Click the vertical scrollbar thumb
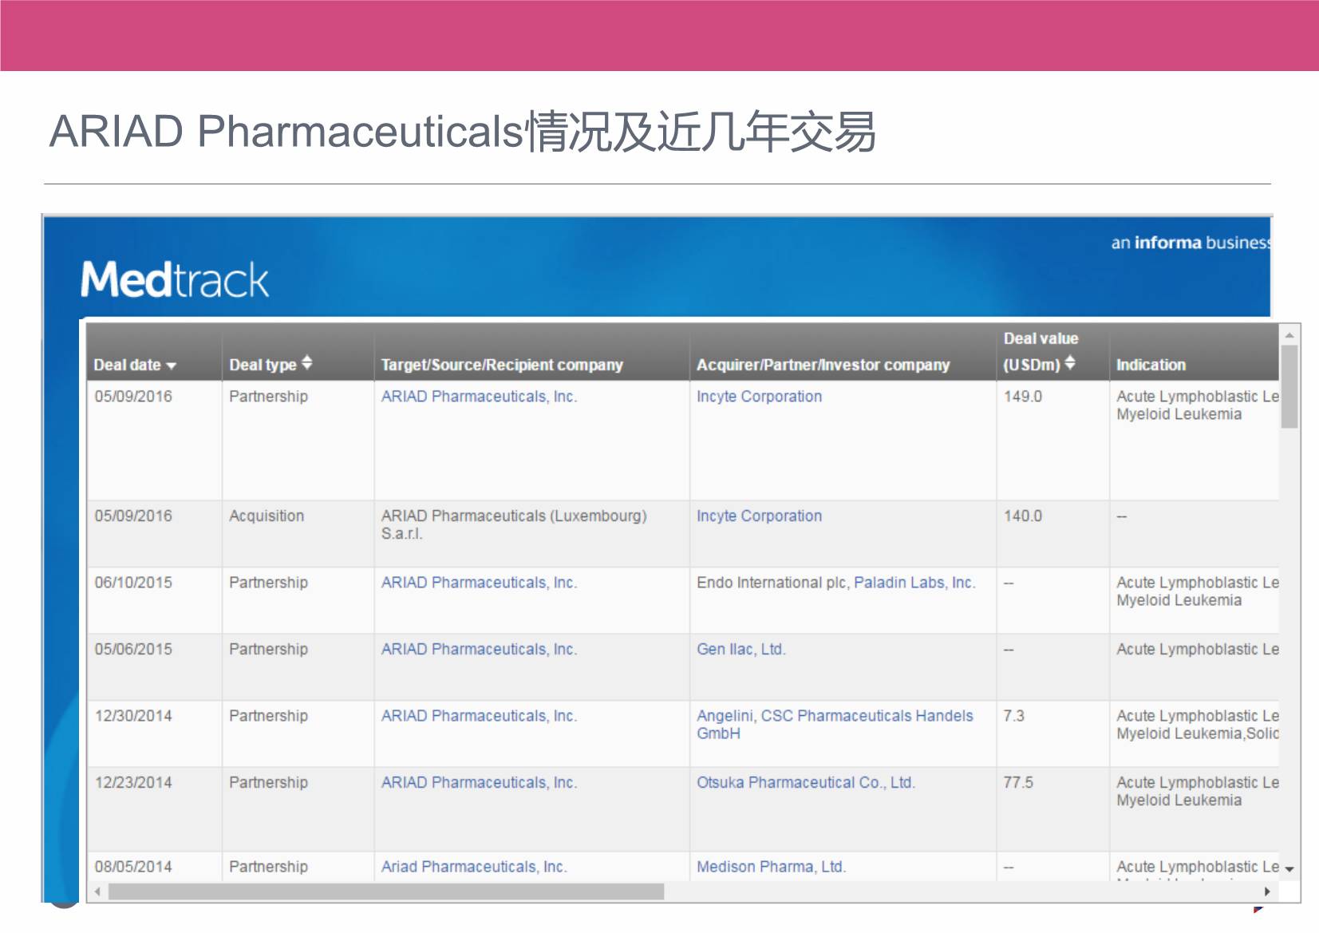The image size is (1319, 933). (1289, 387)
